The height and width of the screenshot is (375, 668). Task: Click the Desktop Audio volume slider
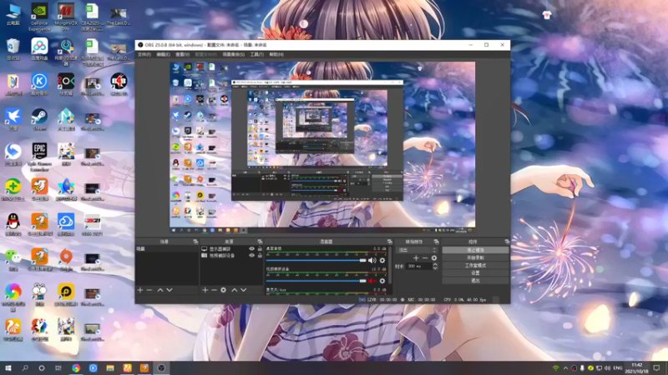pos(316,260)
